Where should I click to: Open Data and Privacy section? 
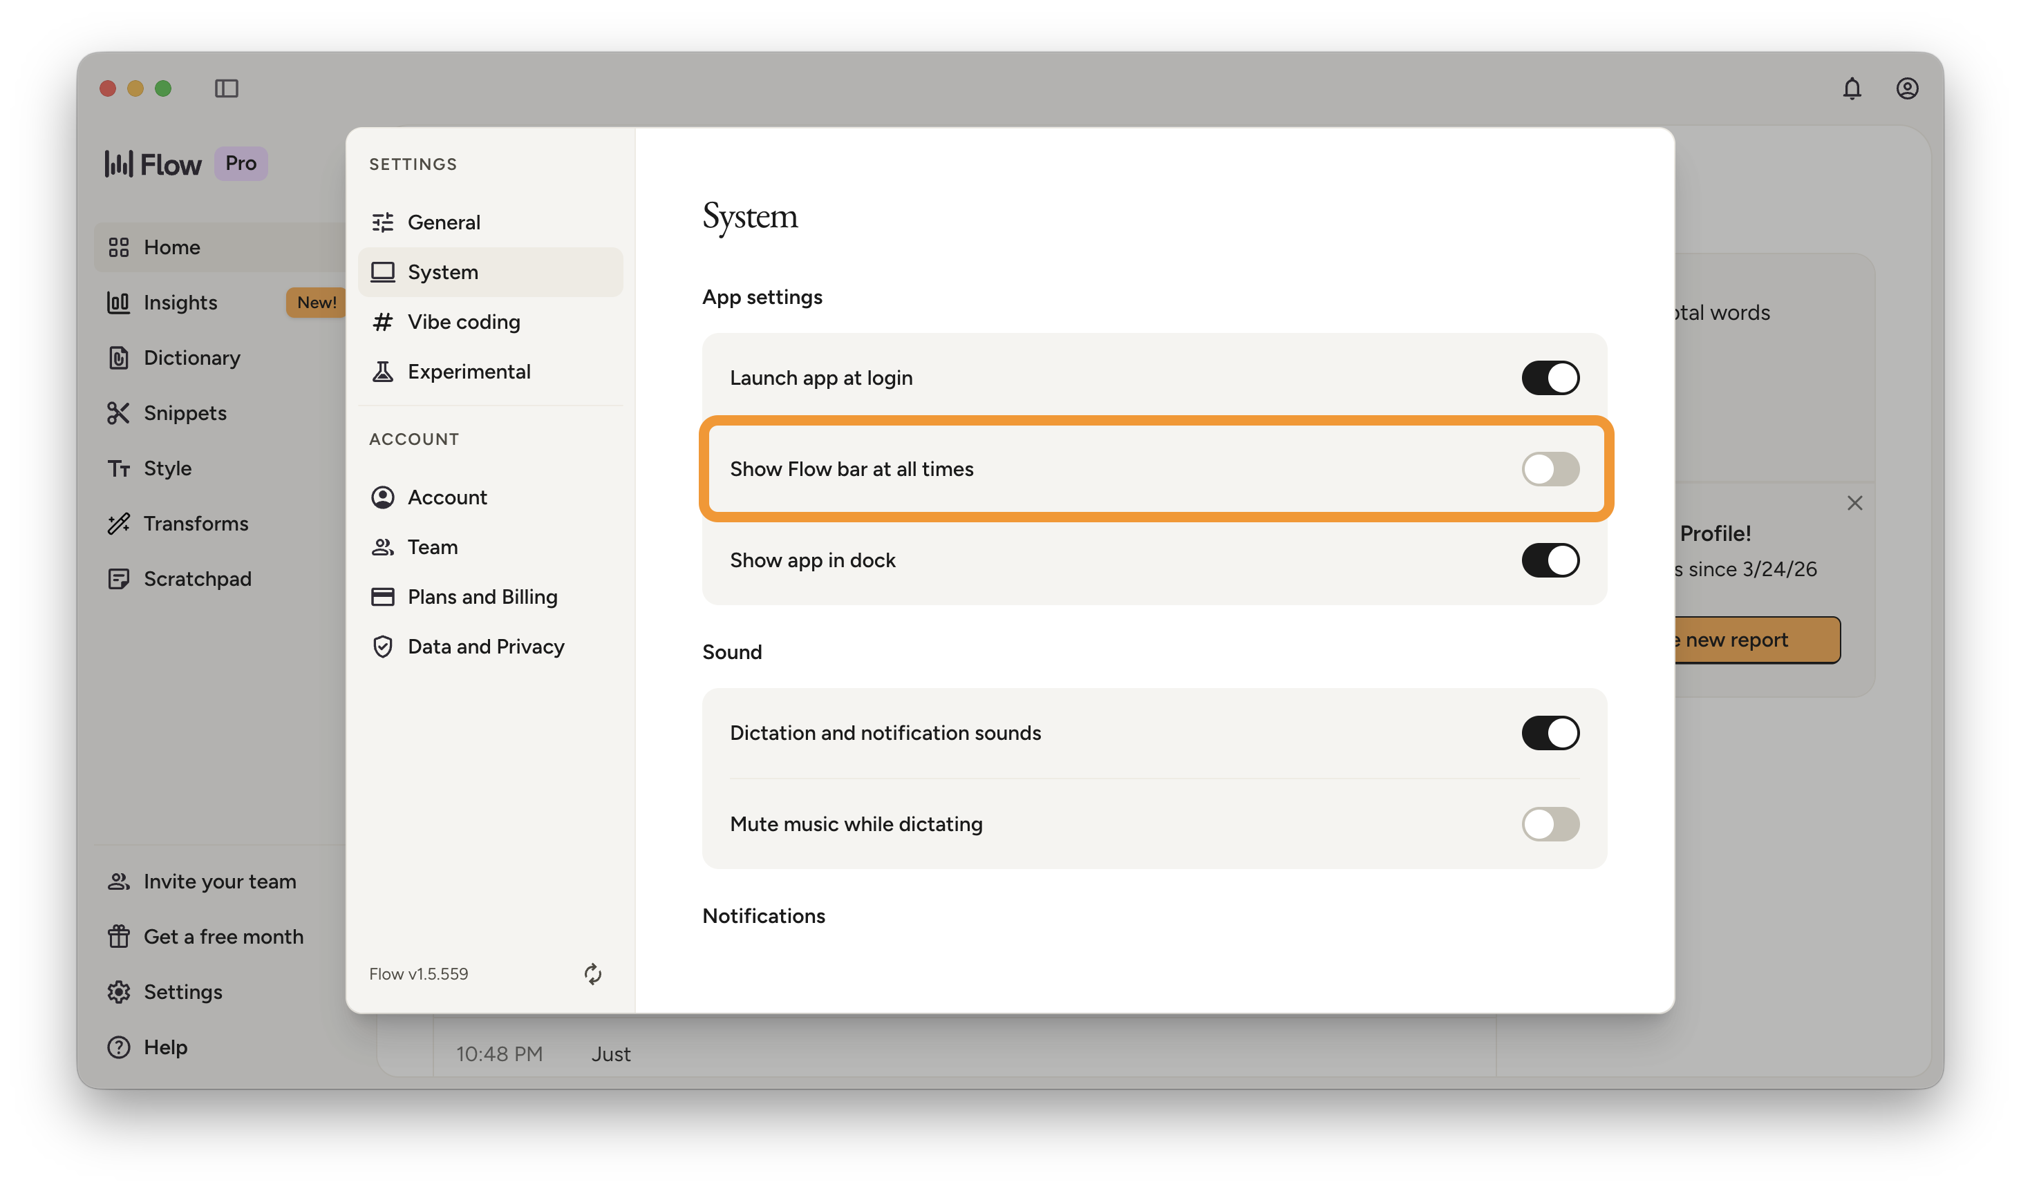(x=491, y=647)
